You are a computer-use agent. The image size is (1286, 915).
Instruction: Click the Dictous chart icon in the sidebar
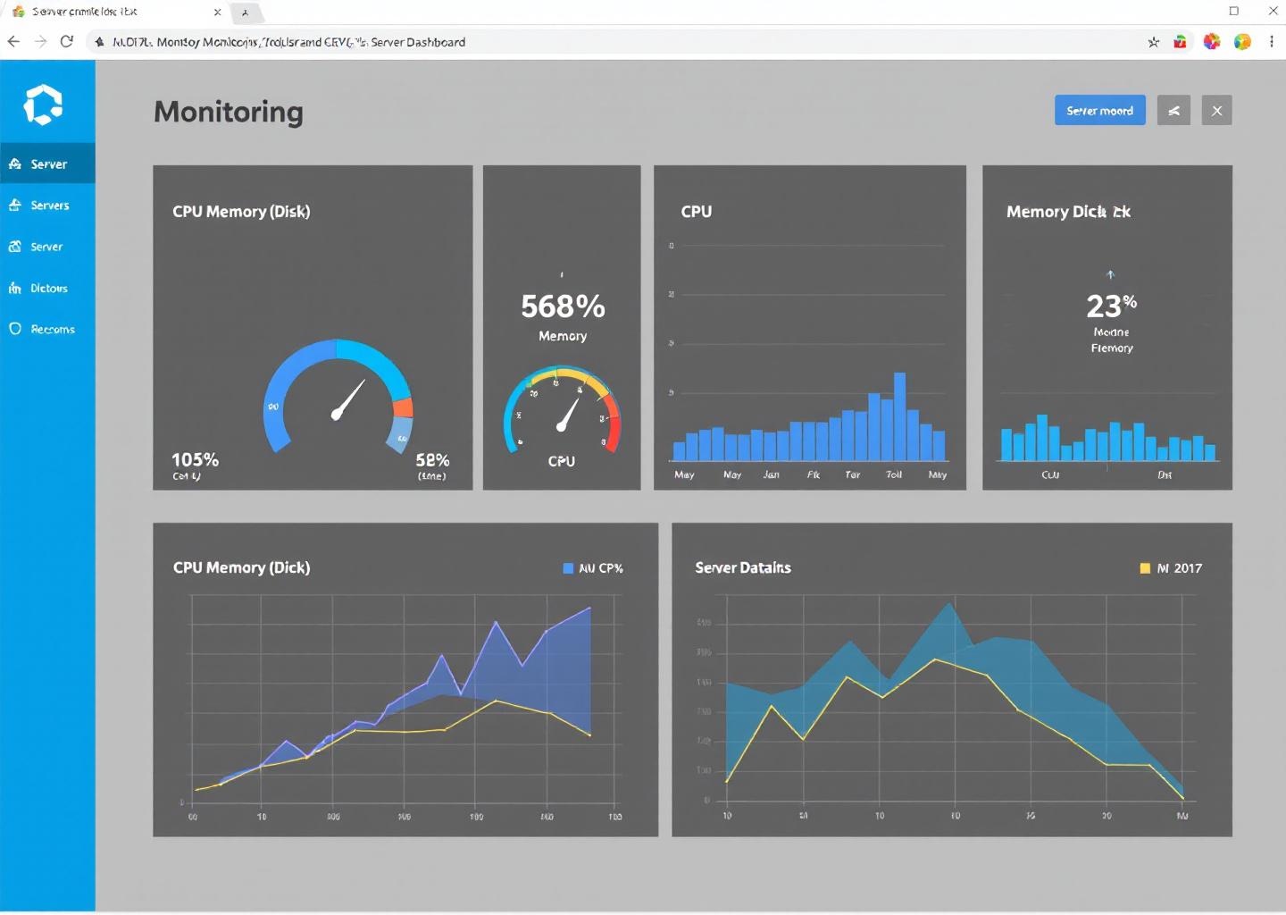[15, 288]
